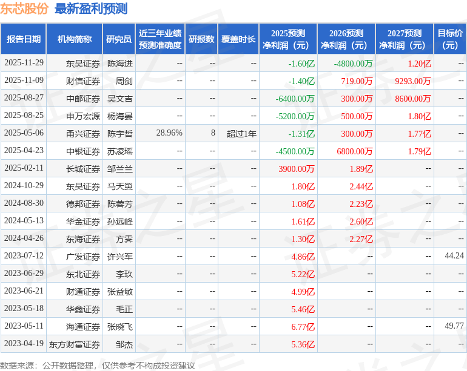Click the 数据来源 footnote text

[98, 366]
